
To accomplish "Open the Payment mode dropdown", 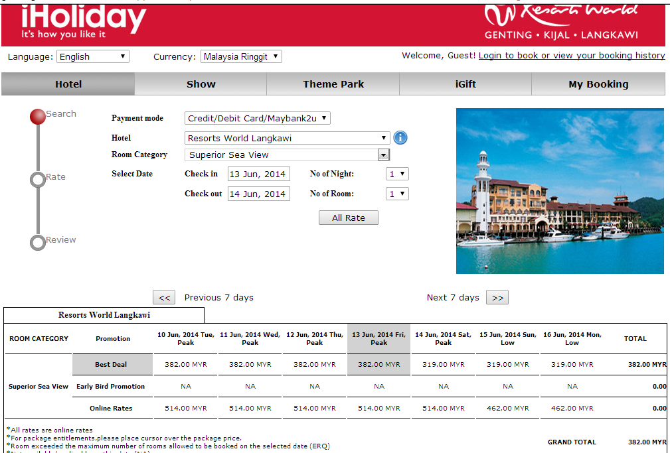I will (257, 118).
